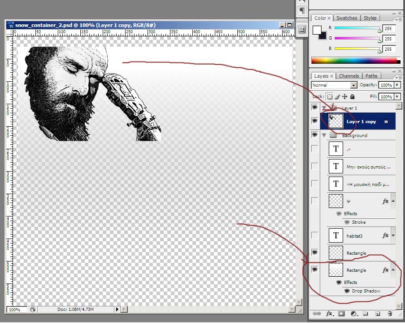The image size is (405, 323).
Task: Collapse the Background group folder
Action: click(x=324, y=135)
